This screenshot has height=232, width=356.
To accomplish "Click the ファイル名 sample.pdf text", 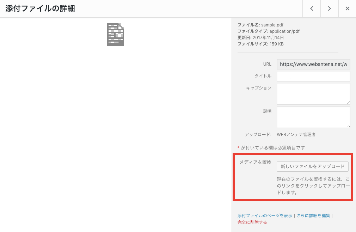I will click(x=261, y=25).
